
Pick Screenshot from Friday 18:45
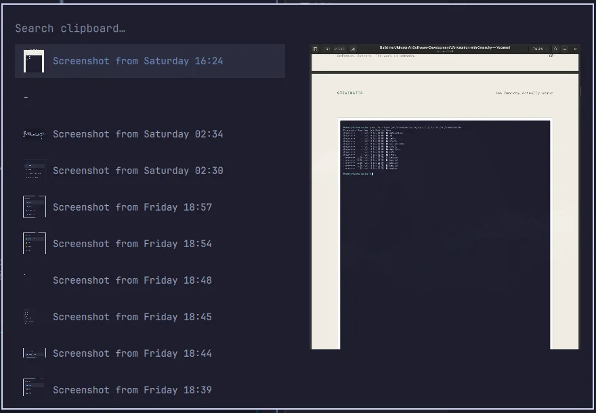pyautogui.click(x=150, y=317)
